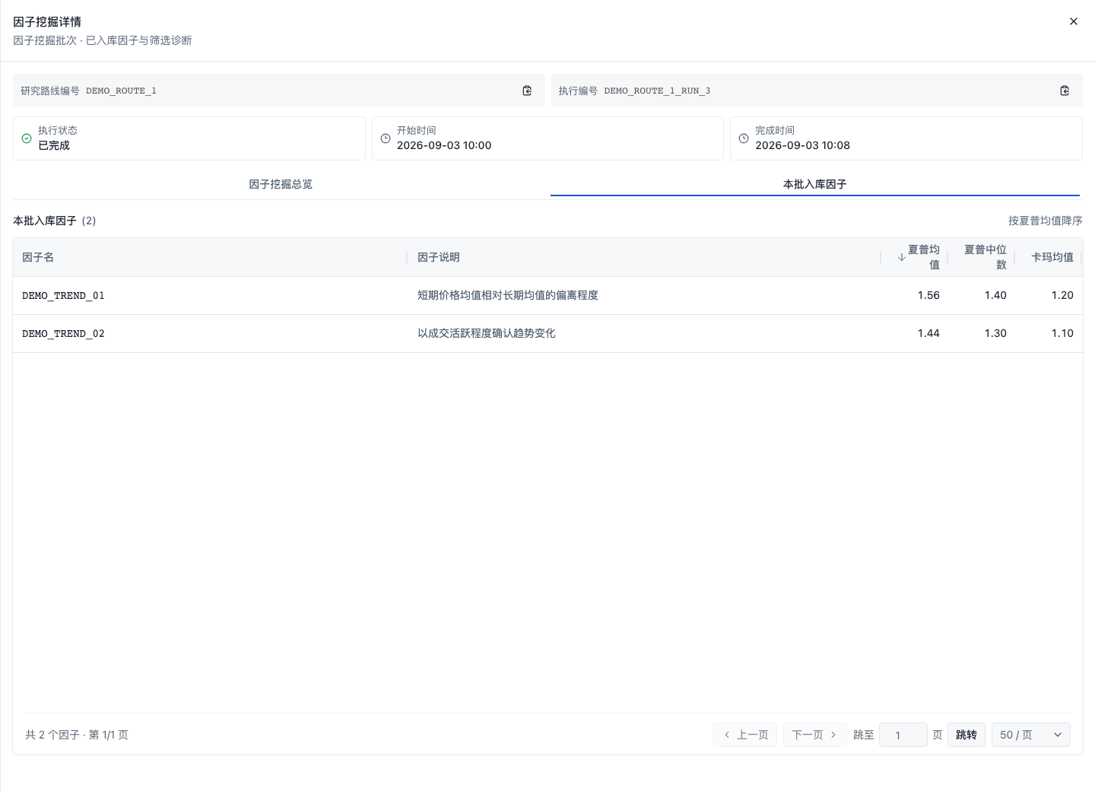This screenshot has height=791, width=1095.
Task: Click finish time 2026-09-03 10:08
Action: (x=802, y=145)
